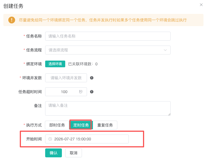Click the 绑定环境 label

pyautogui.click(x=34, y=64)
